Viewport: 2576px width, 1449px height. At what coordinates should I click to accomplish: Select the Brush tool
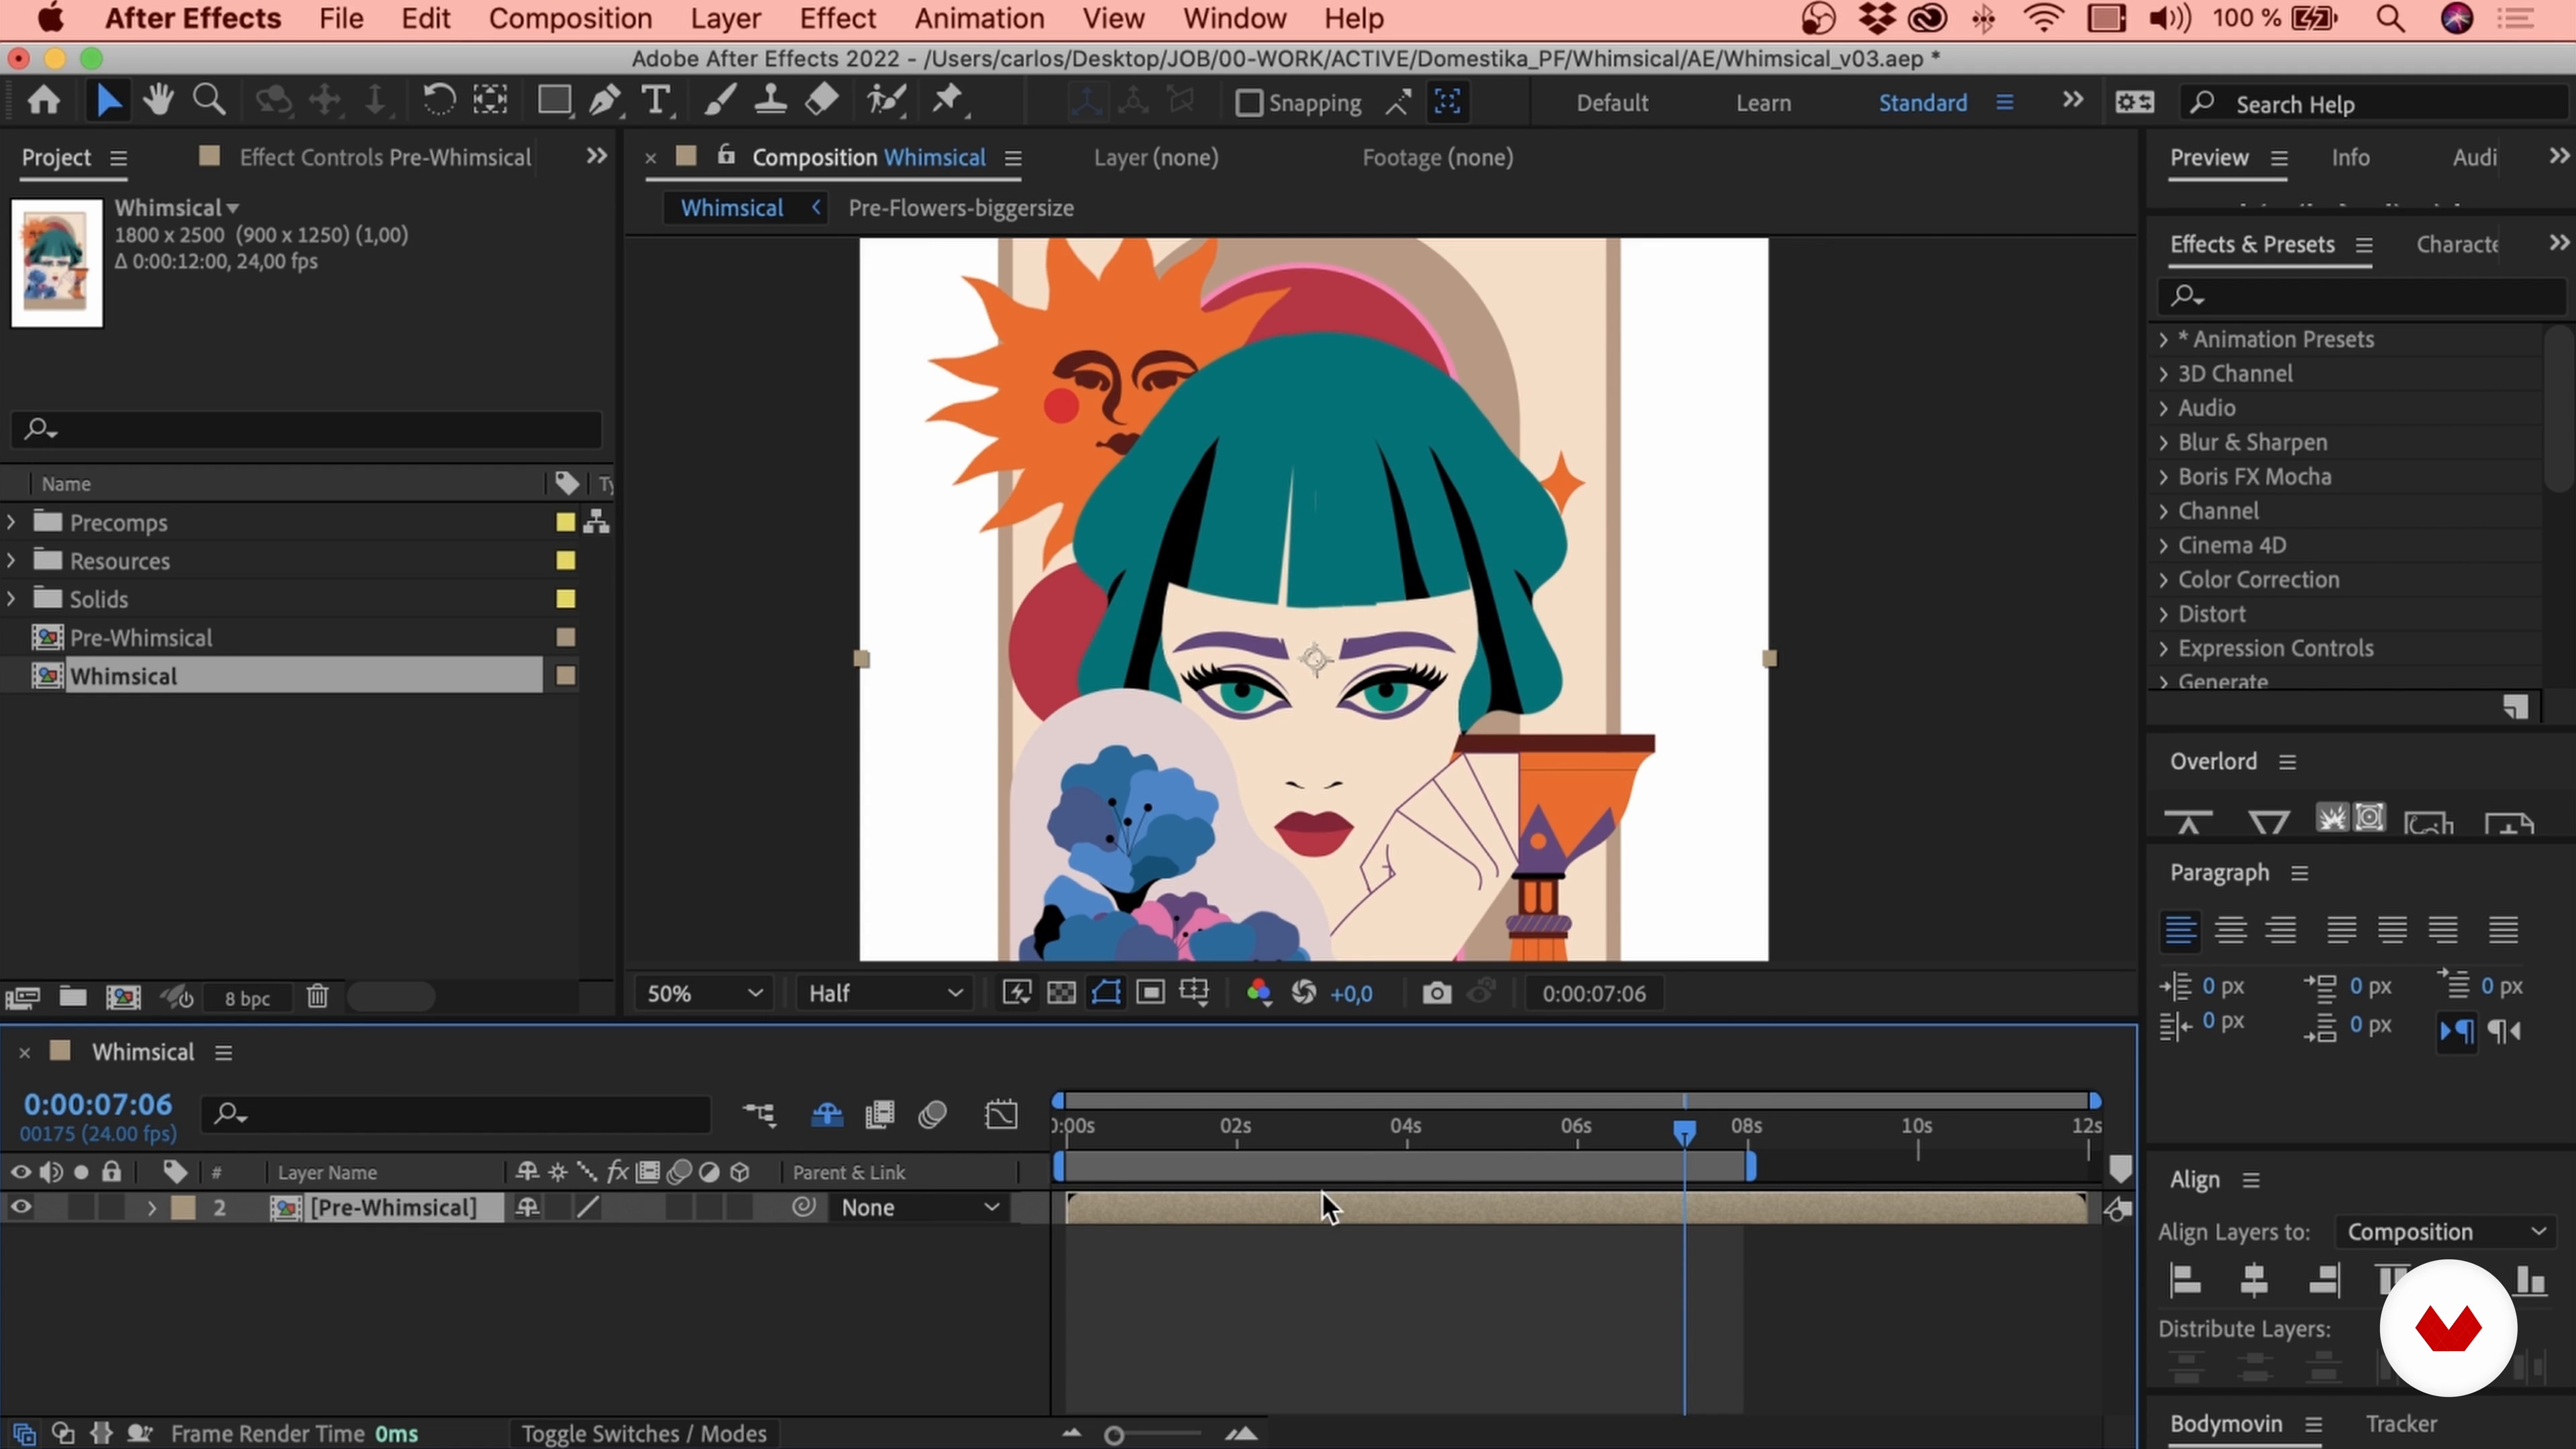click(x=720, y=101)
